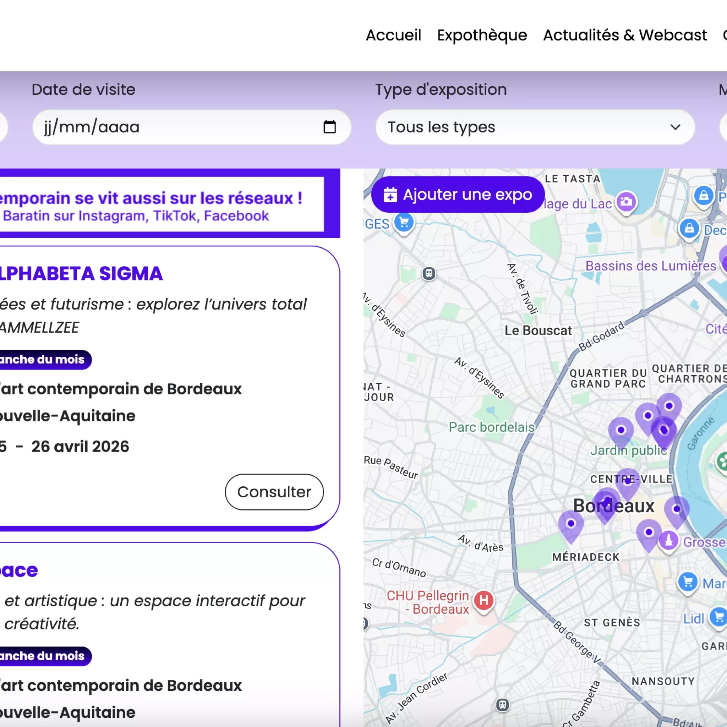Click Consulter on the ALPHABETA SIGMA card
This screenshot has width=727, height=727.
(274, 492)
